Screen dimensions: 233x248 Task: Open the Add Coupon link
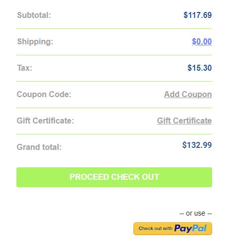pyautogui.click(x=188, y=95)
